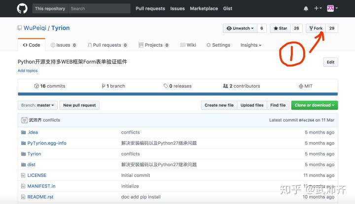The width and height of the screenshot is (355, 204).
Task: Click Pull requests in top navigation
Action: click(150, 8)
